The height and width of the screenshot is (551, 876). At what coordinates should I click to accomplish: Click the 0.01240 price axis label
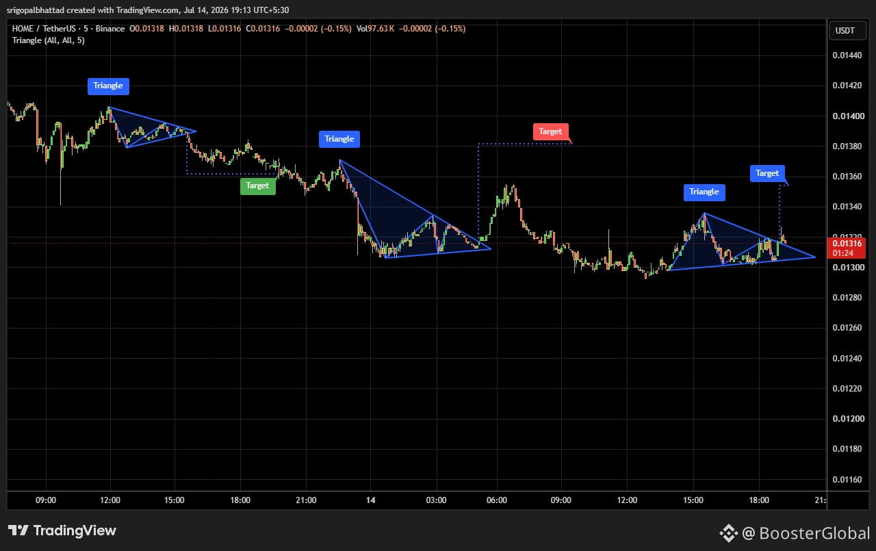point(847,358)
